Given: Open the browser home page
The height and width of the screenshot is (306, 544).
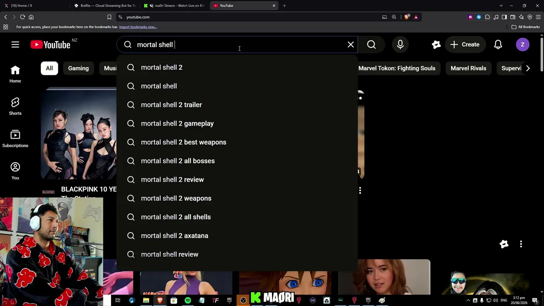Looking at the screenshot, I should coord(31,17).
